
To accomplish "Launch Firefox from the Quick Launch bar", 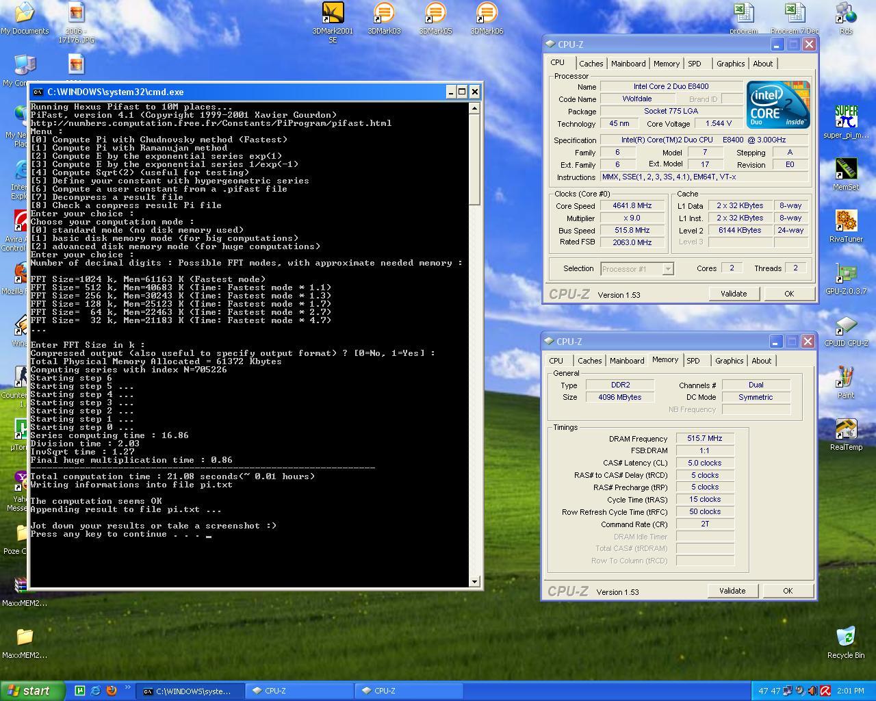I will 112,691.
